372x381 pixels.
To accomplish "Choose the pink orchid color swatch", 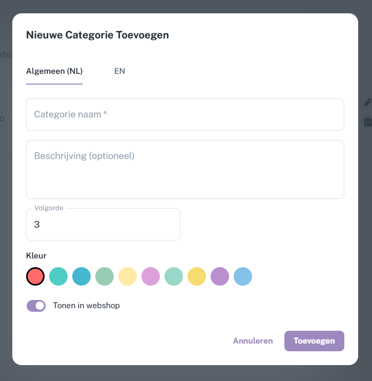I will click(x=151, y=276).
